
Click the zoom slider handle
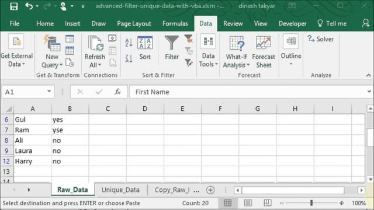(x=311, y=203)
